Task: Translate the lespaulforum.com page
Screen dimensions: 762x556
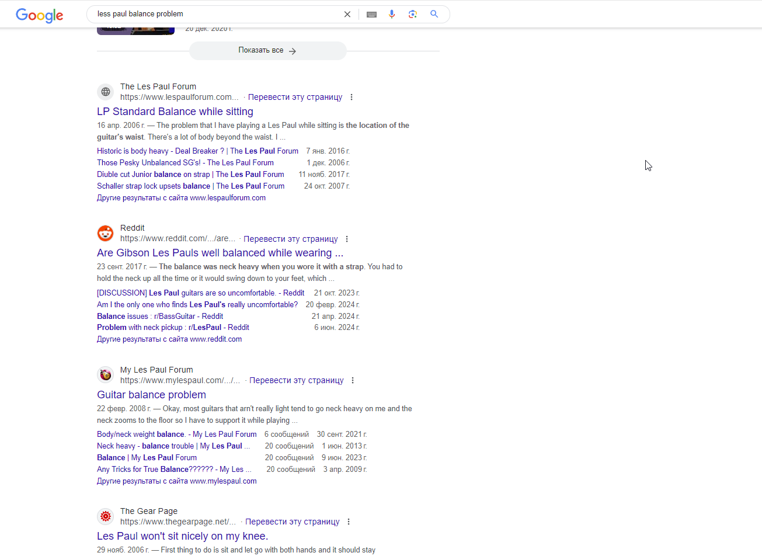Action: 295,98
